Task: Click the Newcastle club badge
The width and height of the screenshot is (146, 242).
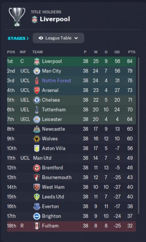Action: [x=36, y=129]
